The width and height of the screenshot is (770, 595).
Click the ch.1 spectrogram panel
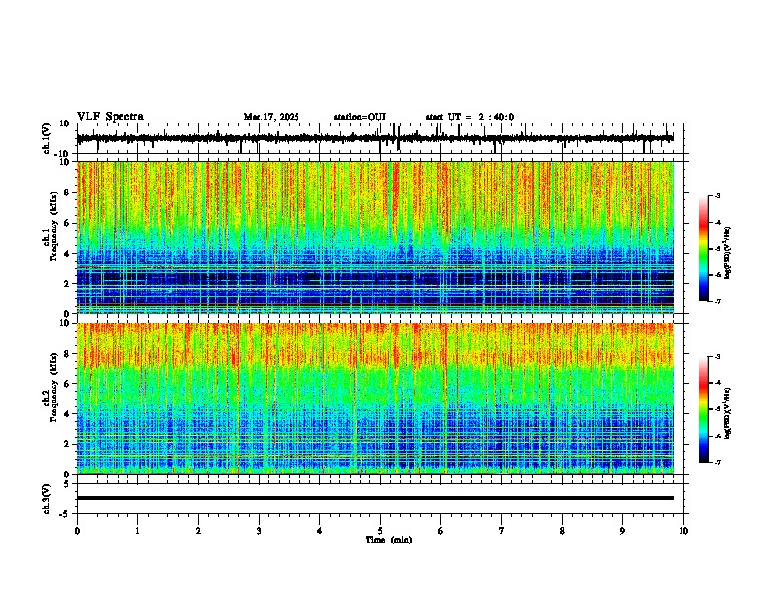point(374,237)
